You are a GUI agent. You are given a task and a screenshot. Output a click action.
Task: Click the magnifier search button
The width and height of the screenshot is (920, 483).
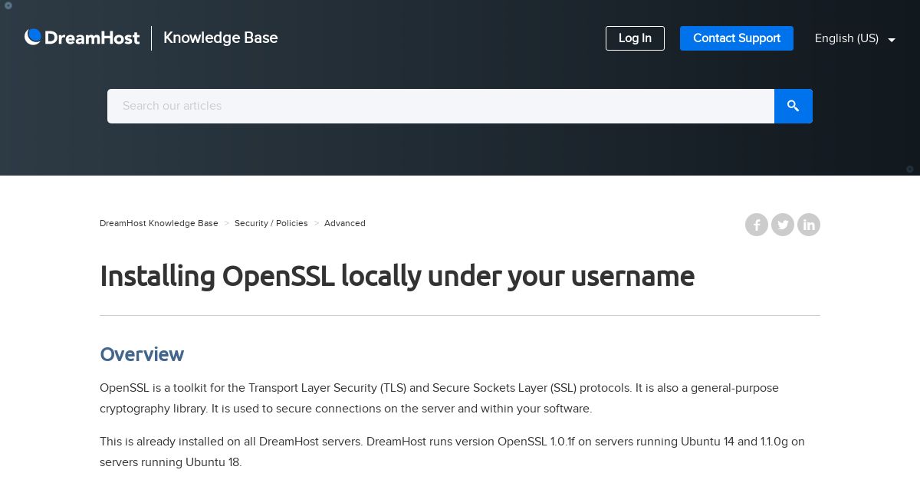pyautogui.click(x=793, y=106)
